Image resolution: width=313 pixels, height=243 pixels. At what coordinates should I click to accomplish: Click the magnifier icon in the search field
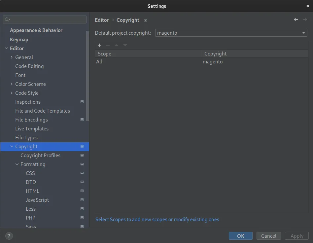pos(7,19)
